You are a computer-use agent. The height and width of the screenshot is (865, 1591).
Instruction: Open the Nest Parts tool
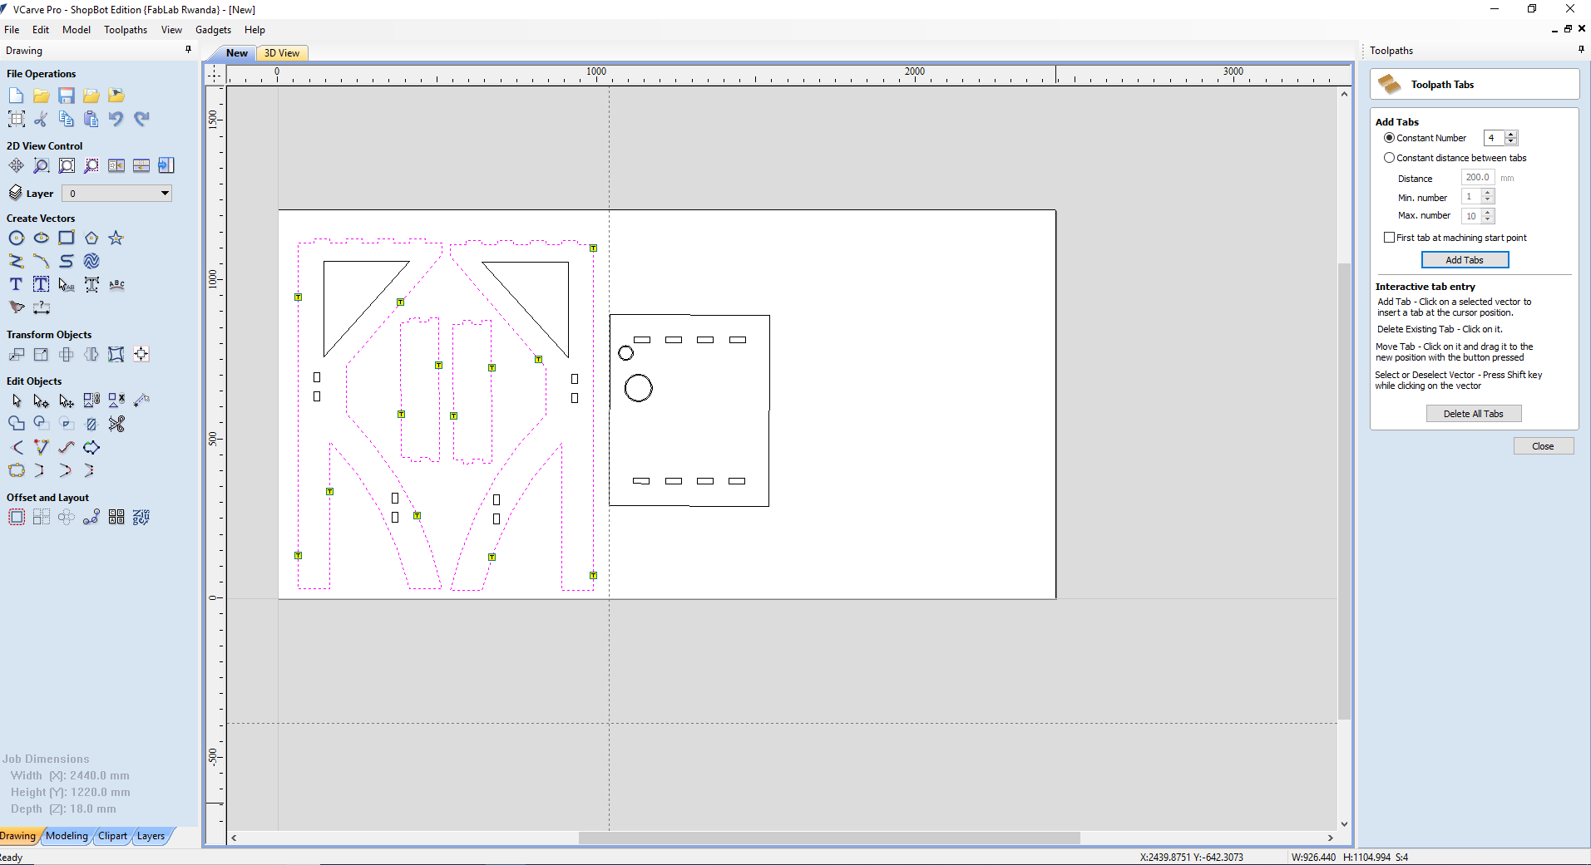pyautogui.click(x=141, y=517)
